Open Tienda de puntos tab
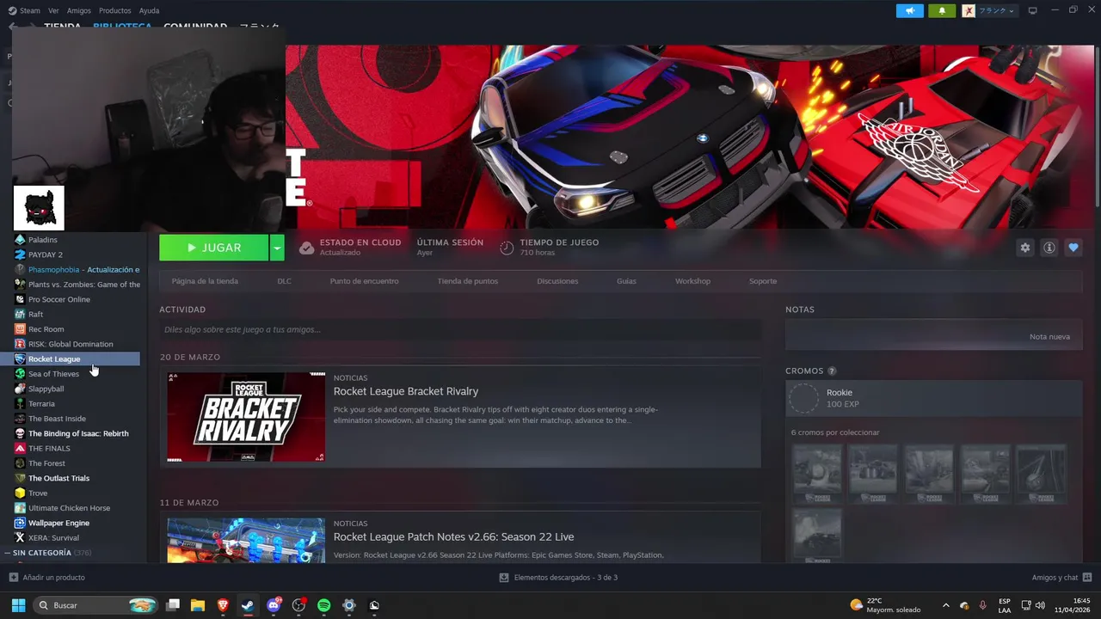 [467, 281]
